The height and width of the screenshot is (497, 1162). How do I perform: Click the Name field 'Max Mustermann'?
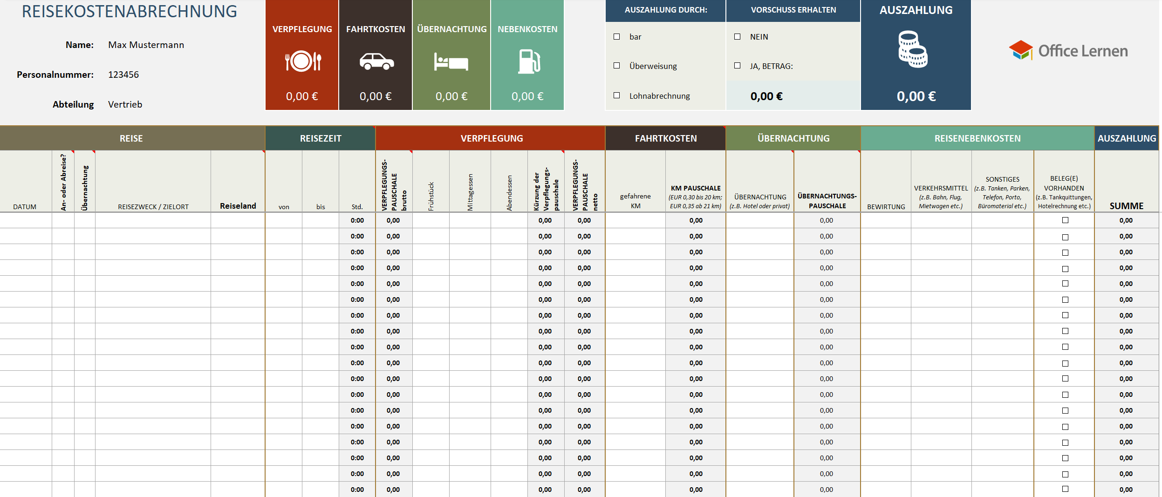[146, 45]
